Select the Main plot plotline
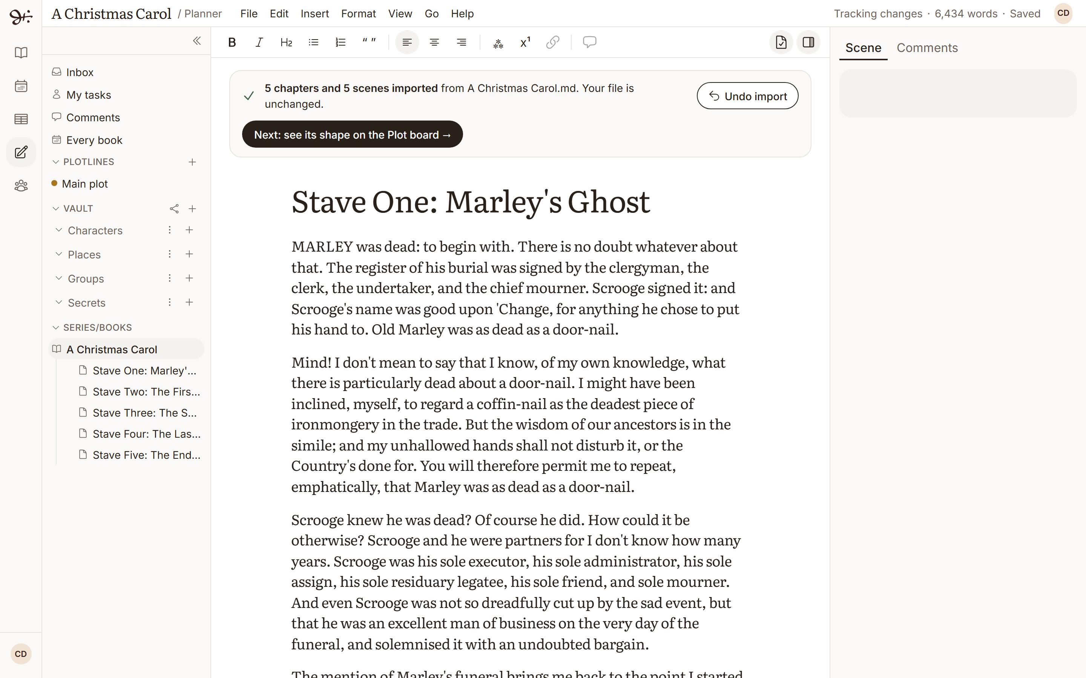 [x=126, y=184]
